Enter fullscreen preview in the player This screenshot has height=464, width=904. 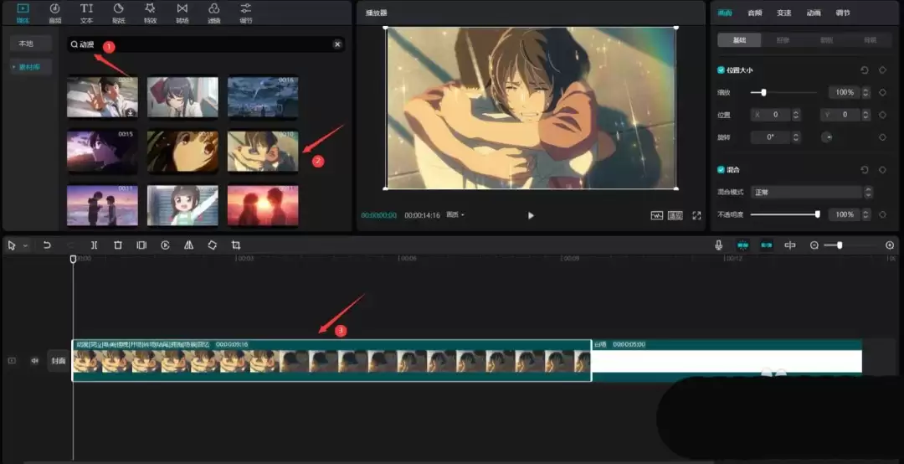click(696, 215)
